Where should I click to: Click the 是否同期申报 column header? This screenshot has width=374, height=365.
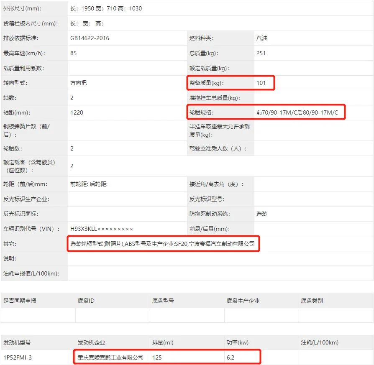click(x=20, y=301)
